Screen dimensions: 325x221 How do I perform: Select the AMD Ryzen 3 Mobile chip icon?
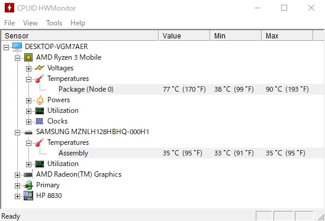tap(28, 57)
